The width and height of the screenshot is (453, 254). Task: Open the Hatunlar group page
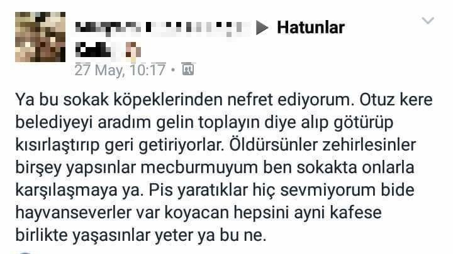pyautogui.click(x=311, y=28)
